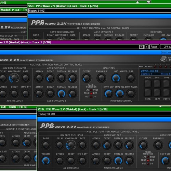Click the pin icon on topmost title bar
This screenshot has height=171, width=171.
[x=137, y=2]
